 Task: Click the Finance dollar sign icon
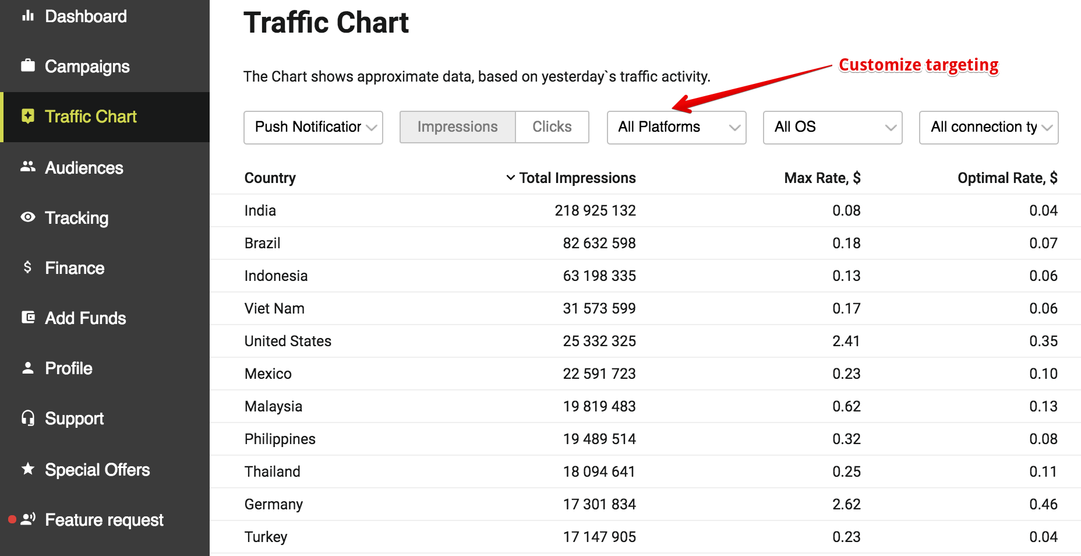pyautogui.click(x=27, y=267)
